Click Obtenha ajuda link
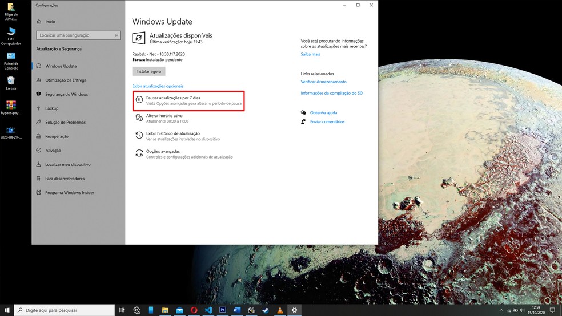 323,112
